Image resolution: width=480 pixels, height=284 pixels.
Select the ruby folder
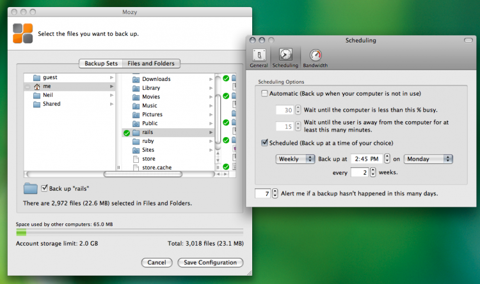point(168,141)
